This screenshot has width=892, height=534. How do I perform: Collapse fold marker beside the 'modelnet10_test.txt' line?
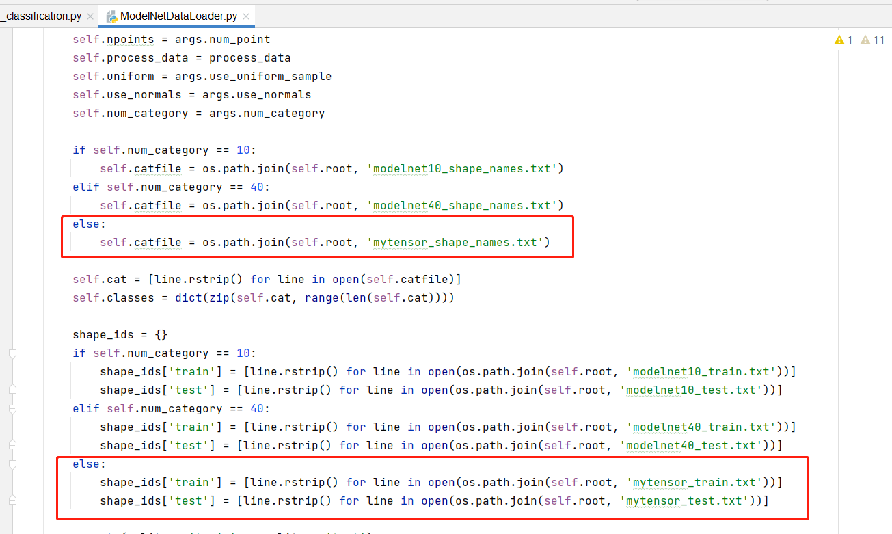click(x=12, y=390)
